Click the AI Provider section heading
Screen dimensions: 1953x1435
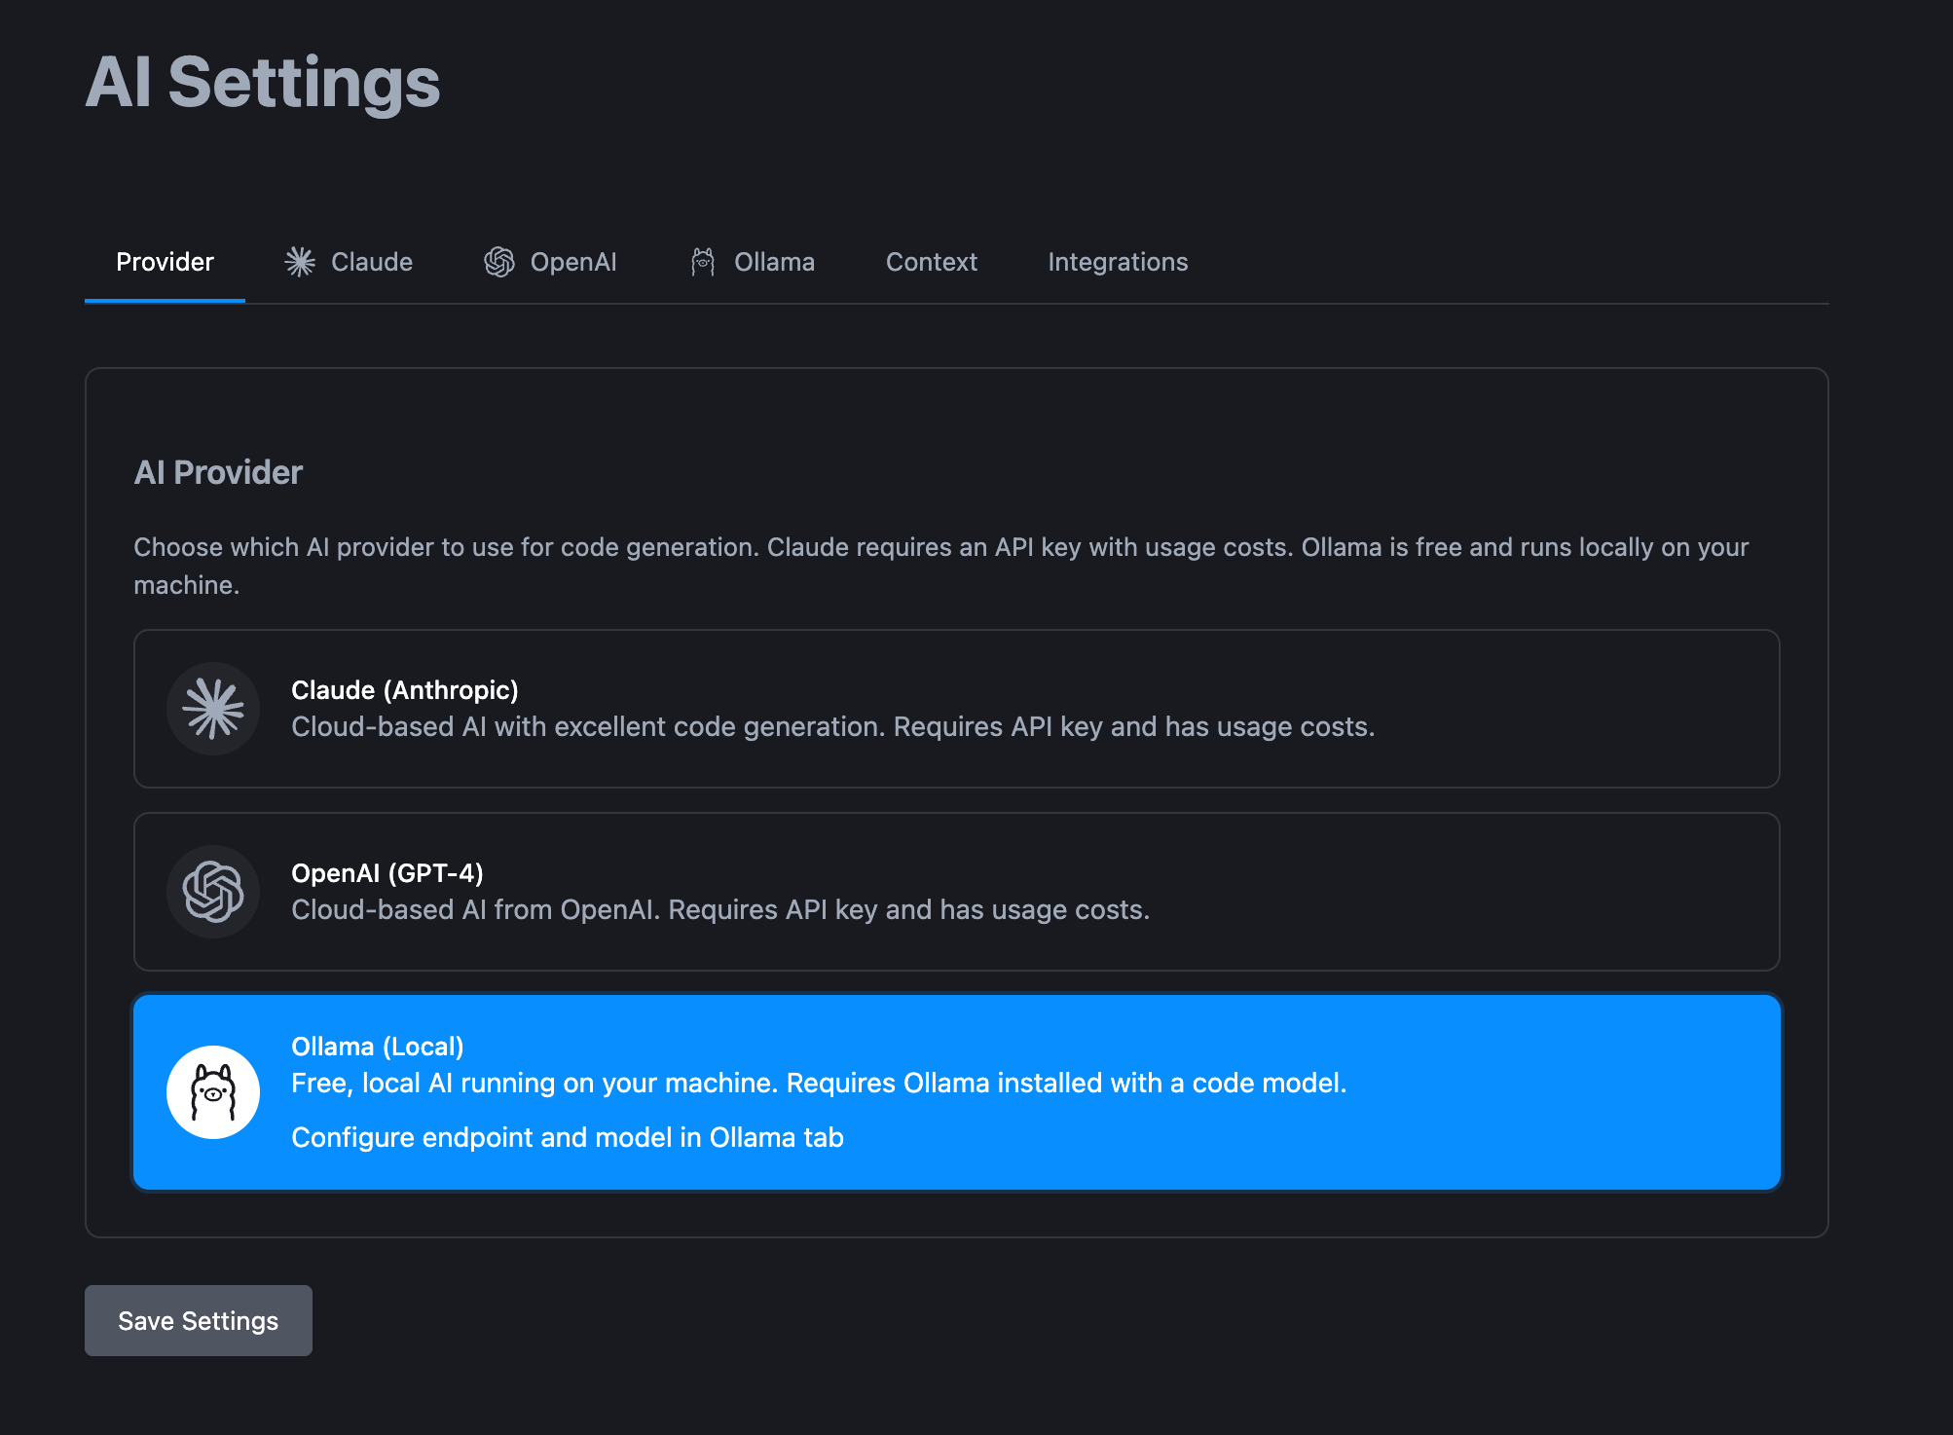coord(218,472)
